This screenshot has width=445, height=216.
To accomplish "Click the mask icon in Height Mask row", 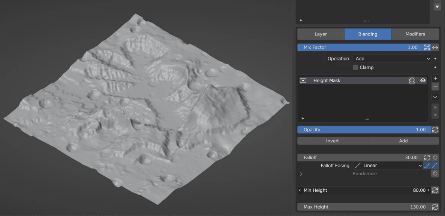I will pos(412,80).
